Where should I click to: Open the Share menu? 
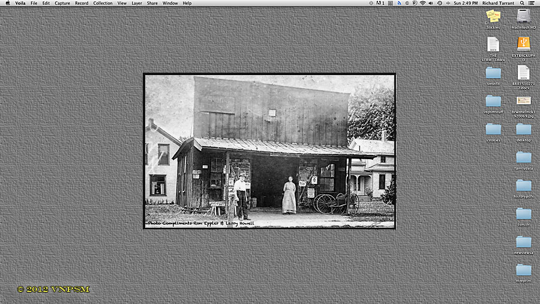pyautogui.click(x=152, y=3)
